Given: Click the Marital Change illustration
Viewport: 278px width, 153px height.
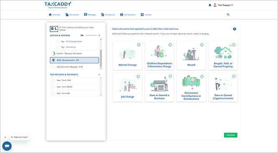Looking at the screenshot, I should [x=128, y=54].
